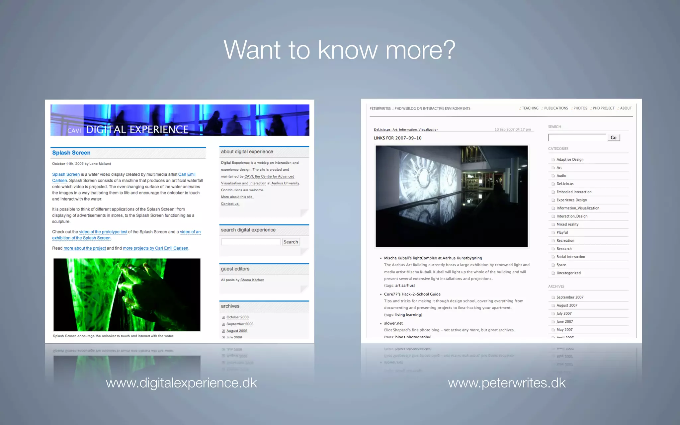Click the green Splash Screen photo
The height and width of the screenshot is (425, 680).
point(127,295)
